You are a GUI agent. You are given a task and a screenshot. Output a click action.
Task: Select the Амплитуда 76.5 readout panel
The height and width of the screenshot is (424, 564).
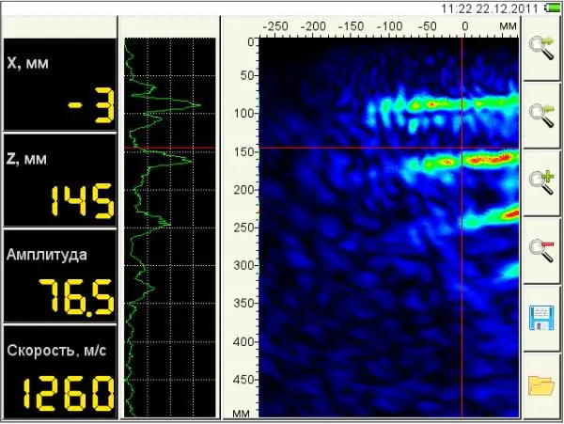pos(60,275)
